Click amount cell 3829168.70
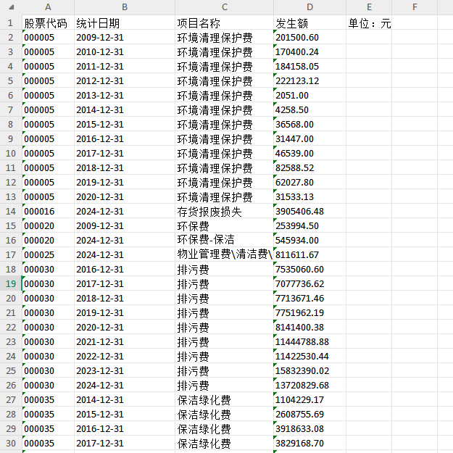The image size is (453, 453). pos(309,443)
